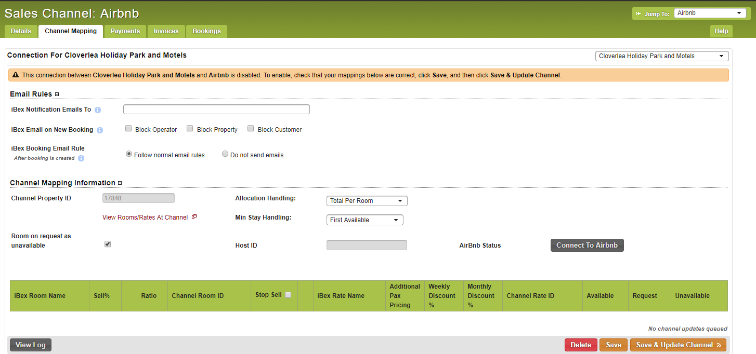Click the Channel Property ID field
The width and height of the screenshot is (756, 354).
coord(139,198)
